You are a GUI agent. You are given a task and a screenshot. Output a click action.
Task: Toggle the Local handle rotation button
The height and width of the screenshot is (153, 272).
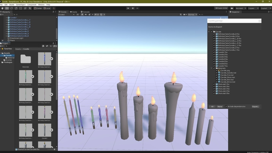click(47, 8)
